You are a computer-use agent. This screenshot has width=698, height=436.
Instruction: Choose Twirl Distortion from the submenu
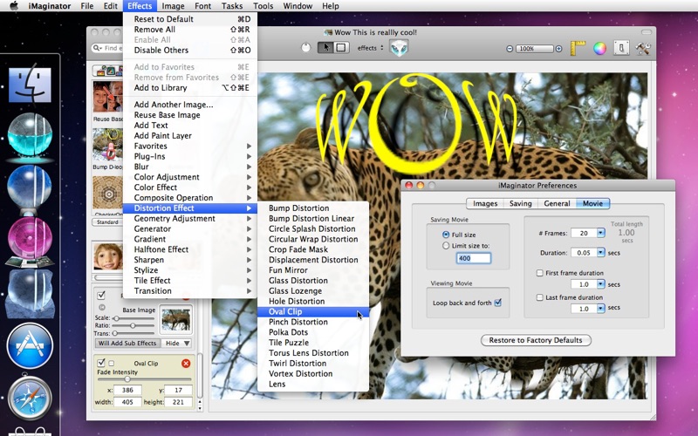pos(313,363)
